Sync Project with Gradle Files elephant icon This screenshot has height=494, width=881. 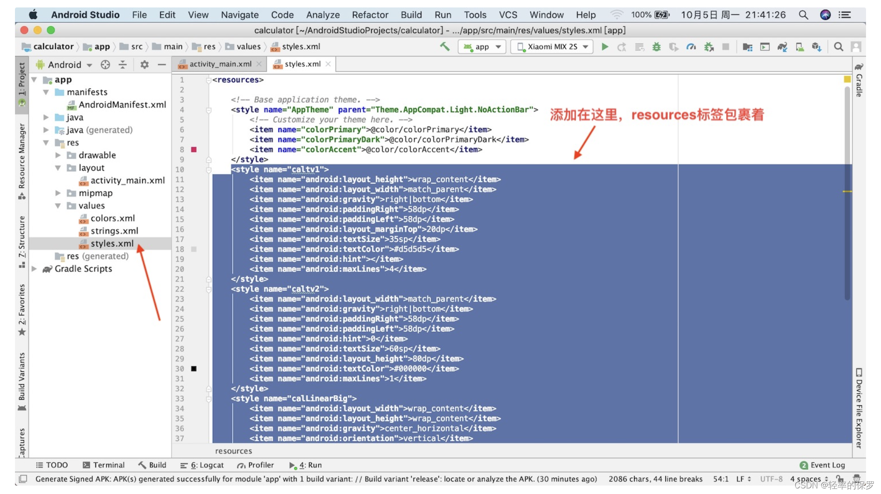782,47
